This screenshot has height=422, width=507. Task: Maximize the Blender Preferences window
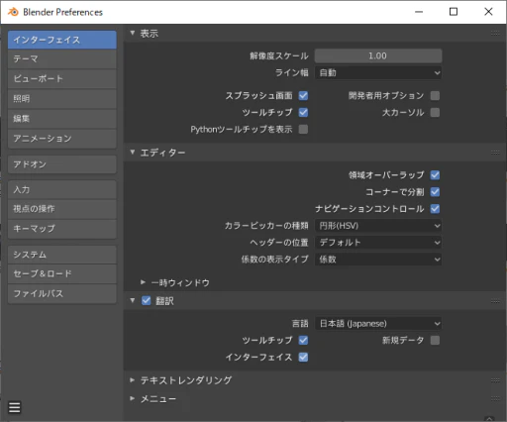click(x=454, y=12)
